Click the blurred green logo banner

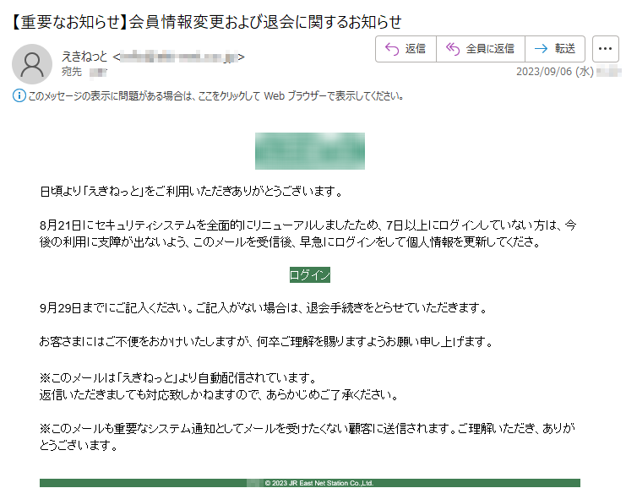(x=310, y=151)
